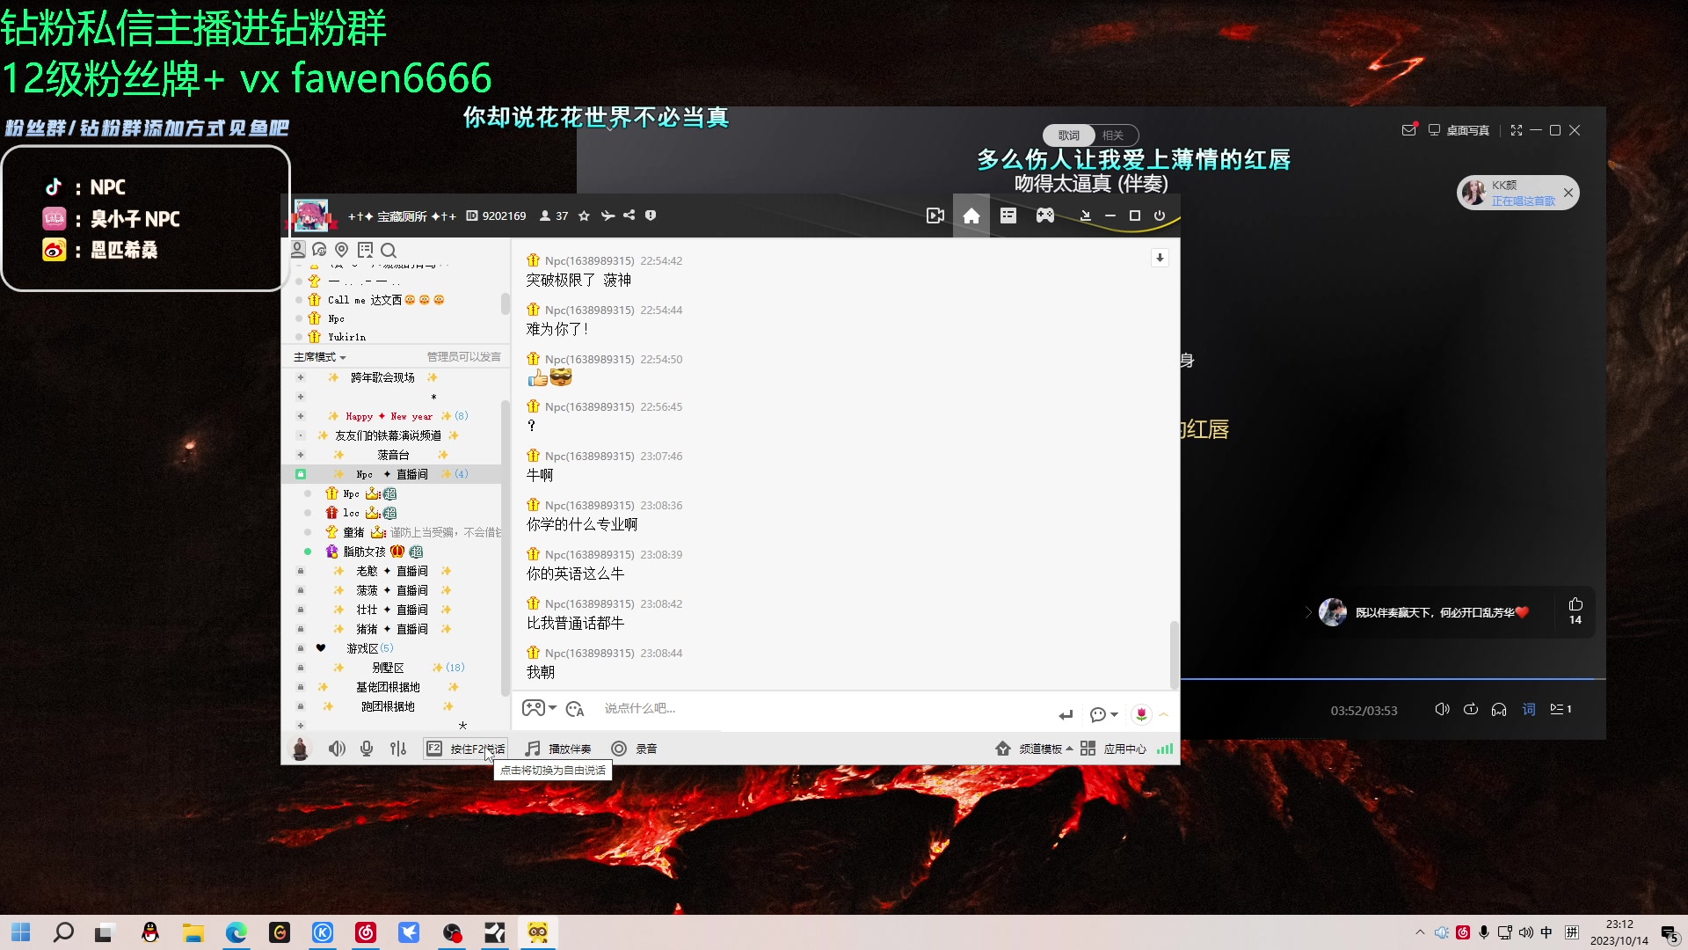Click the 播放伴奏 music note icon
The width and height of the screenshot is (1688, 950).
click(531, 749)
